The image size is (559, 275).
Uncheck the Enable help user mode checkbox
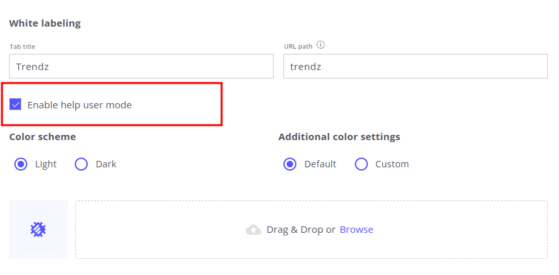coord(16,104)
